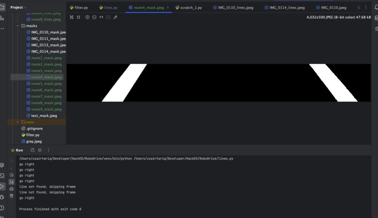Screen dimensions: 378x218
Task: Select route5_mask.jpeg in project tree
Action: (44, 84)
